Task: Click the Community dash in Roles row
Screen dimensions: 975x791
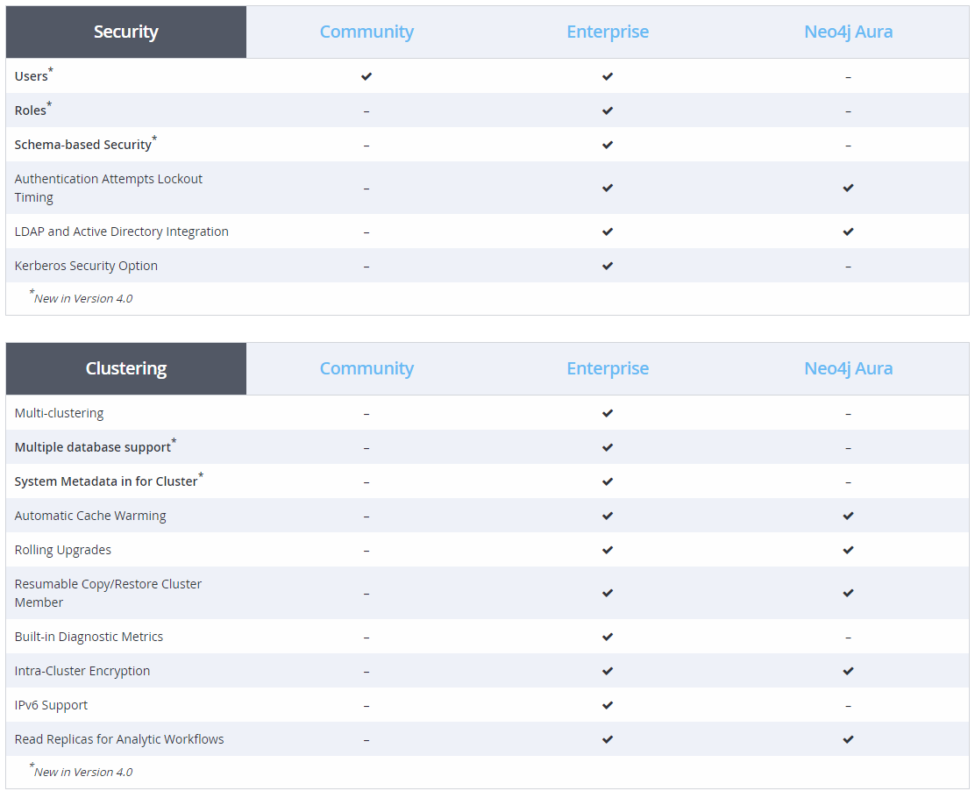Action: 367,111
